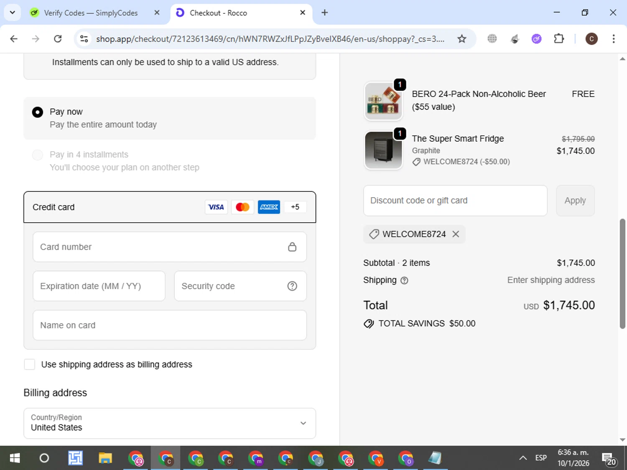
Task: Click the scrollbar down arrow
Action: coord(622,440)
